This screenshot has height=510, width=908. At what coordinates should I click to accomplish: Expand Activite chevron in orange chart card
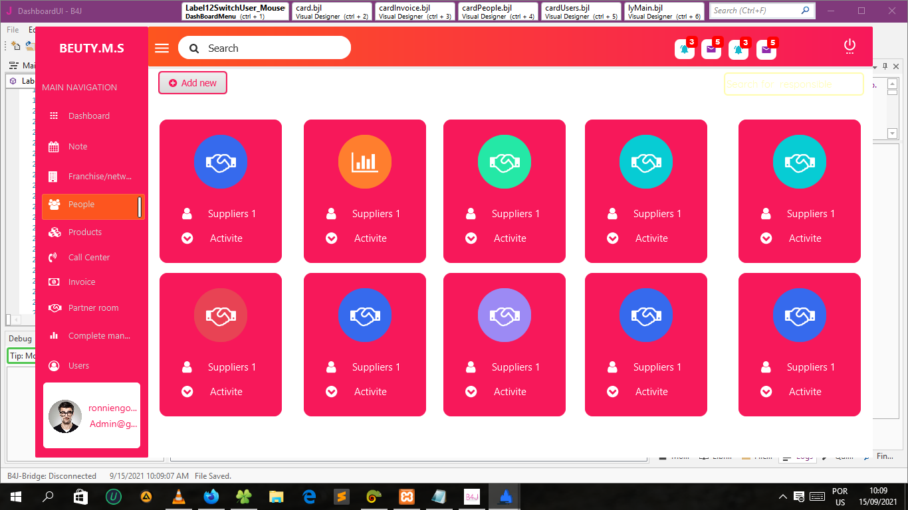(x=332, y=238)
